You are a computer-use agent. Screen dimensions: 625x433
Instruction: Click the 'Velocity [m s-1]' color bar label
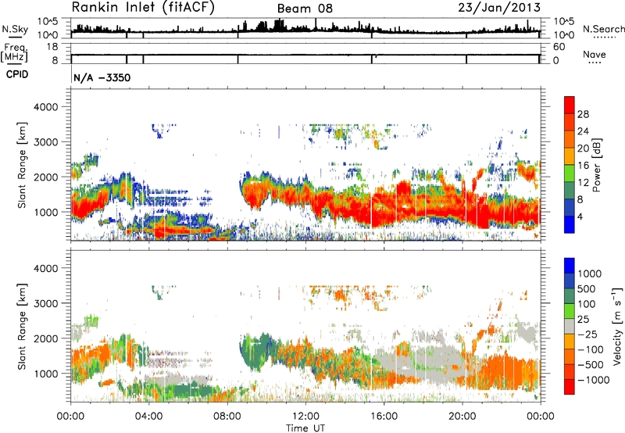click(617, 326)
